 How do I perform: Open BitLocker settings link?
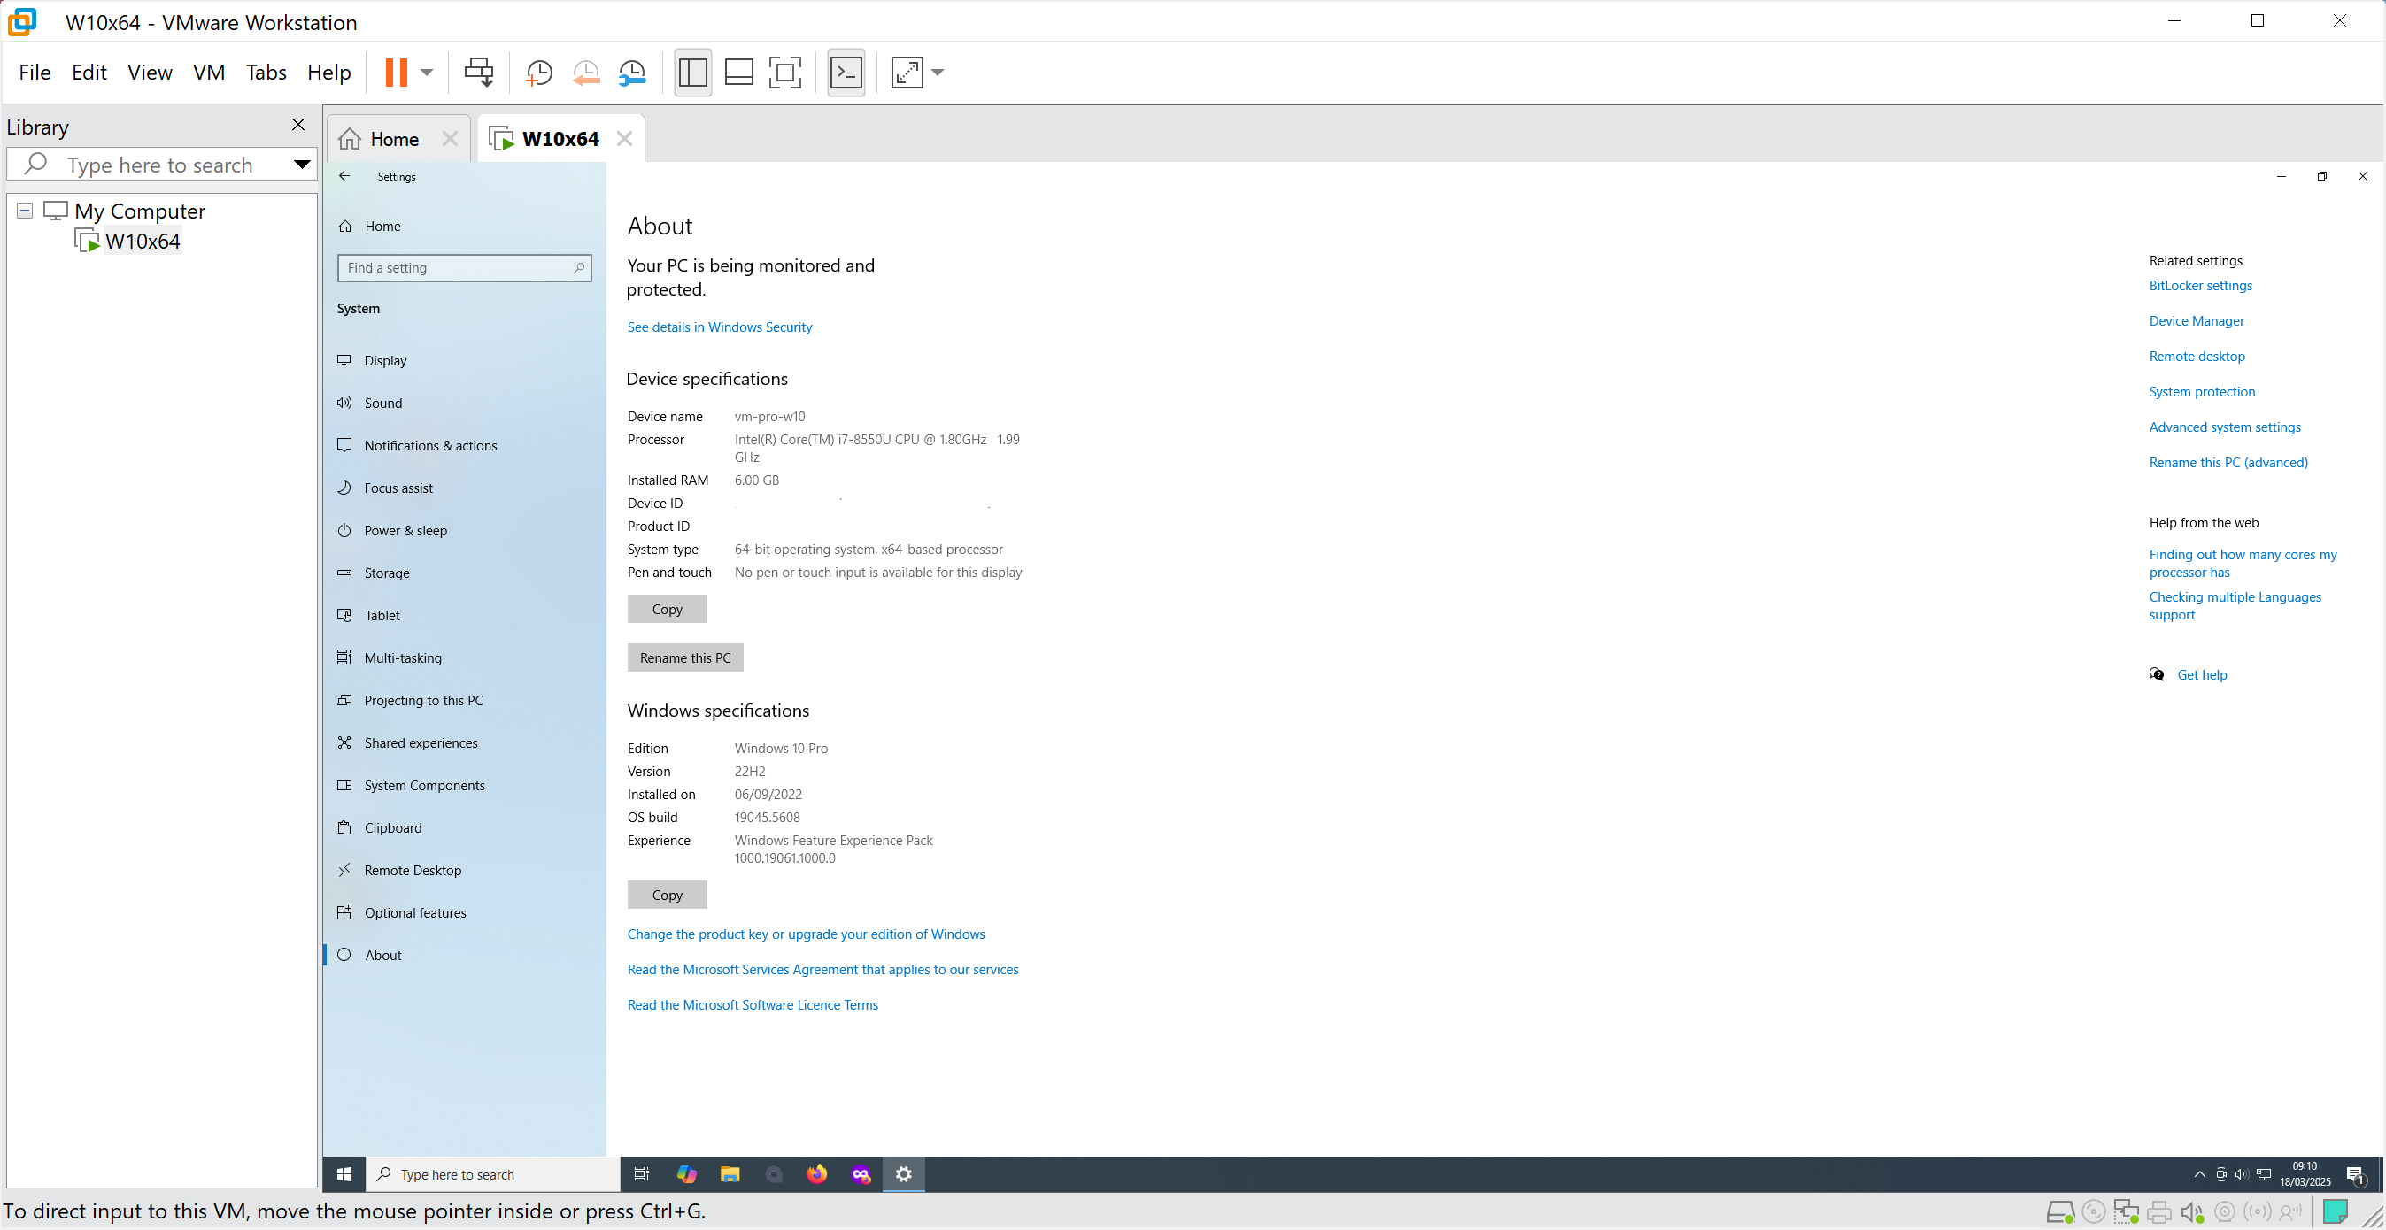point(2200,285)
